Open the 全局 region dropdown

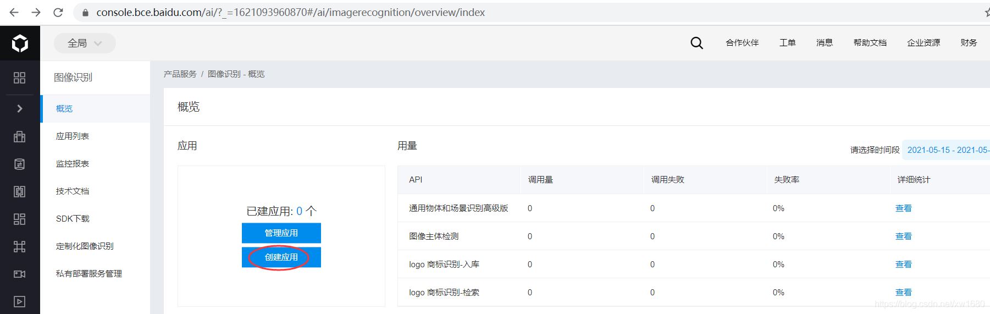pyautogui.click(x=85, y=43)
